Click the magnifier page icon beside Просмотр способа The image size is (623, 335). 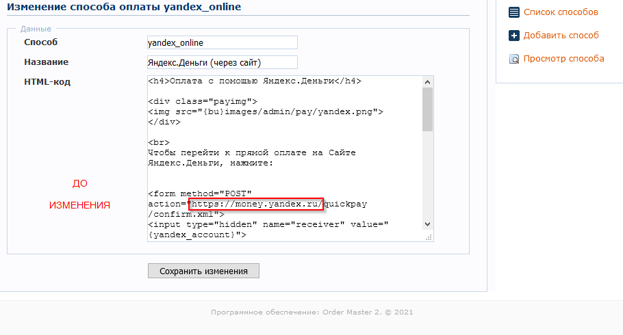tap(513, 59)
